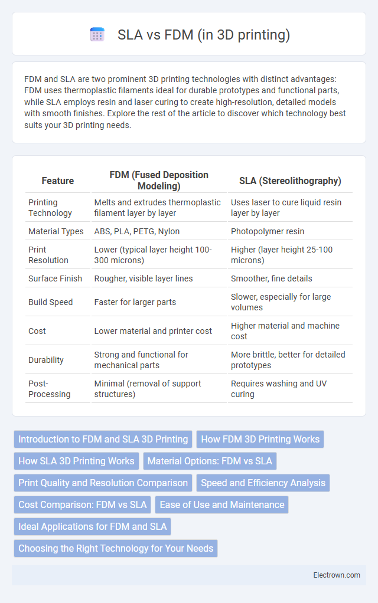Go to How FDM 3D Printing Works
The width and height of the screenshot is (378, 603).
[x=260, y=439]
